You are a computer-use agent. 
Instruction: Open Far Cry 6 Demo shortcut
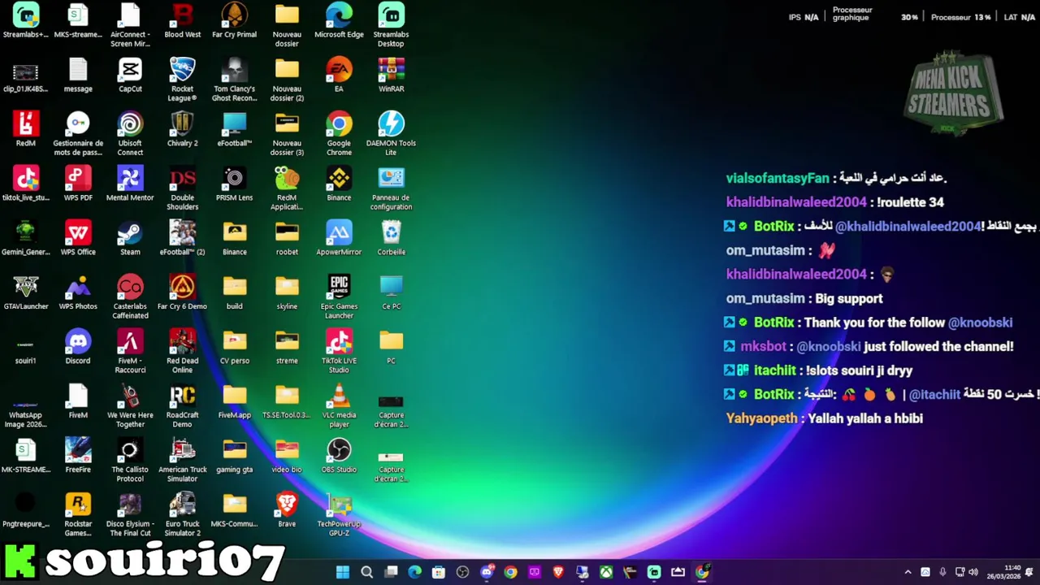pyautogui.click(x=182, y=293)
